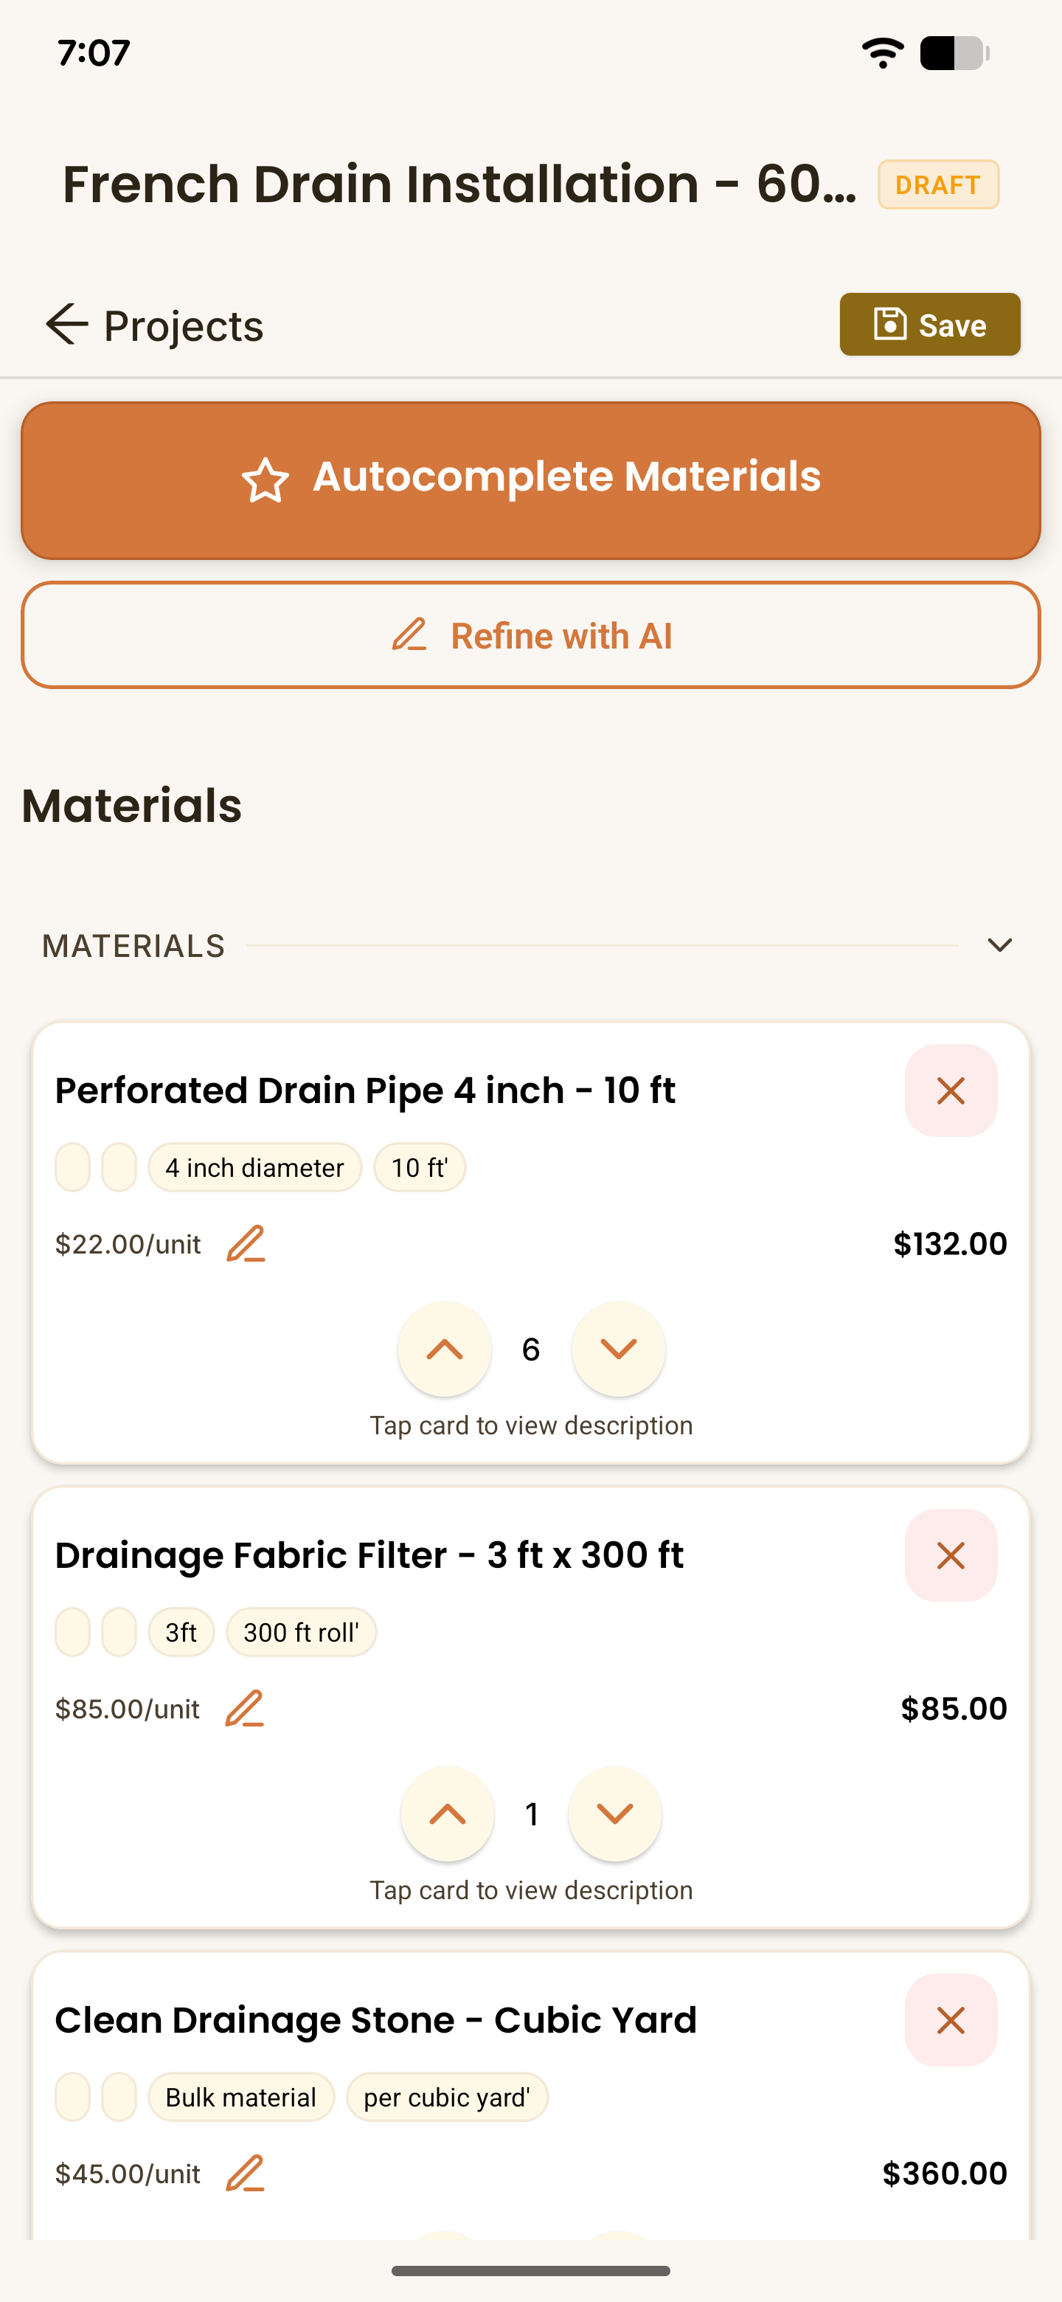Edit Clean Drainage Stone unit price
Viewport: 1062px width, 2302px height.
click(245, 2174)
